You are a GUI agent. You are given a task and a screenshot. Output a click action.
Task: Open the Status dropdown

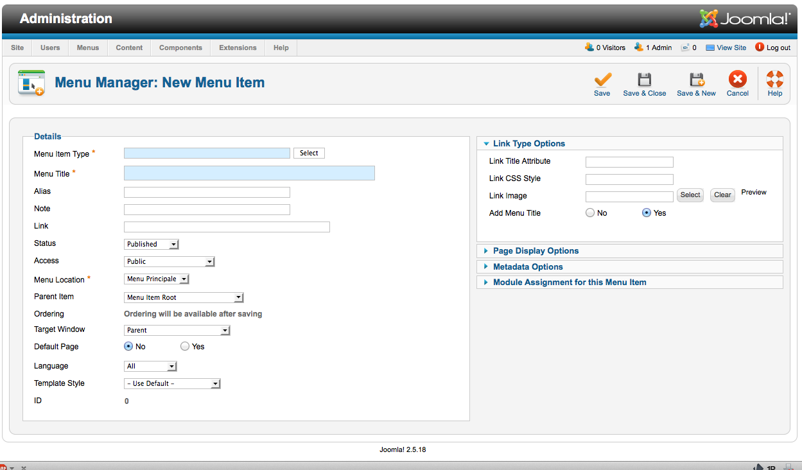(x=151, y=245)
